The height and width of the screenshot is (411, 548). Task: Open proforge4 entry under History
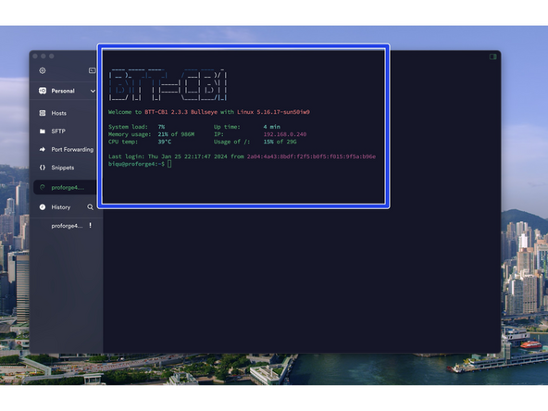coord(67,226)
